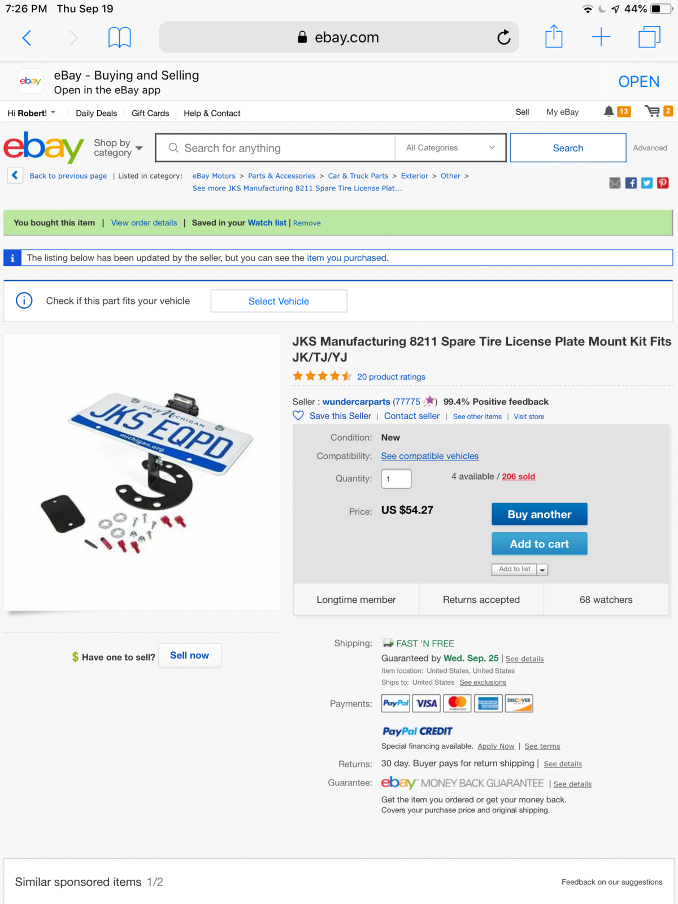This screenshot has width=678, height=904.
Task: Share listing on Twitter icon
Action: click(x=647, y=182)
